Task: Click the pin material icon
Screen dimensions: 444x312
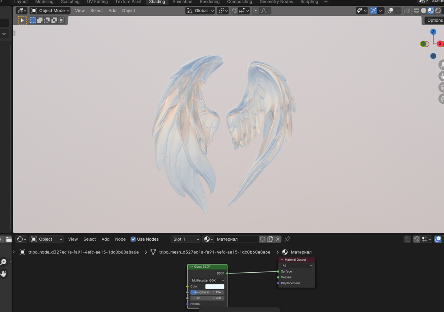Action: pos(287,239)
